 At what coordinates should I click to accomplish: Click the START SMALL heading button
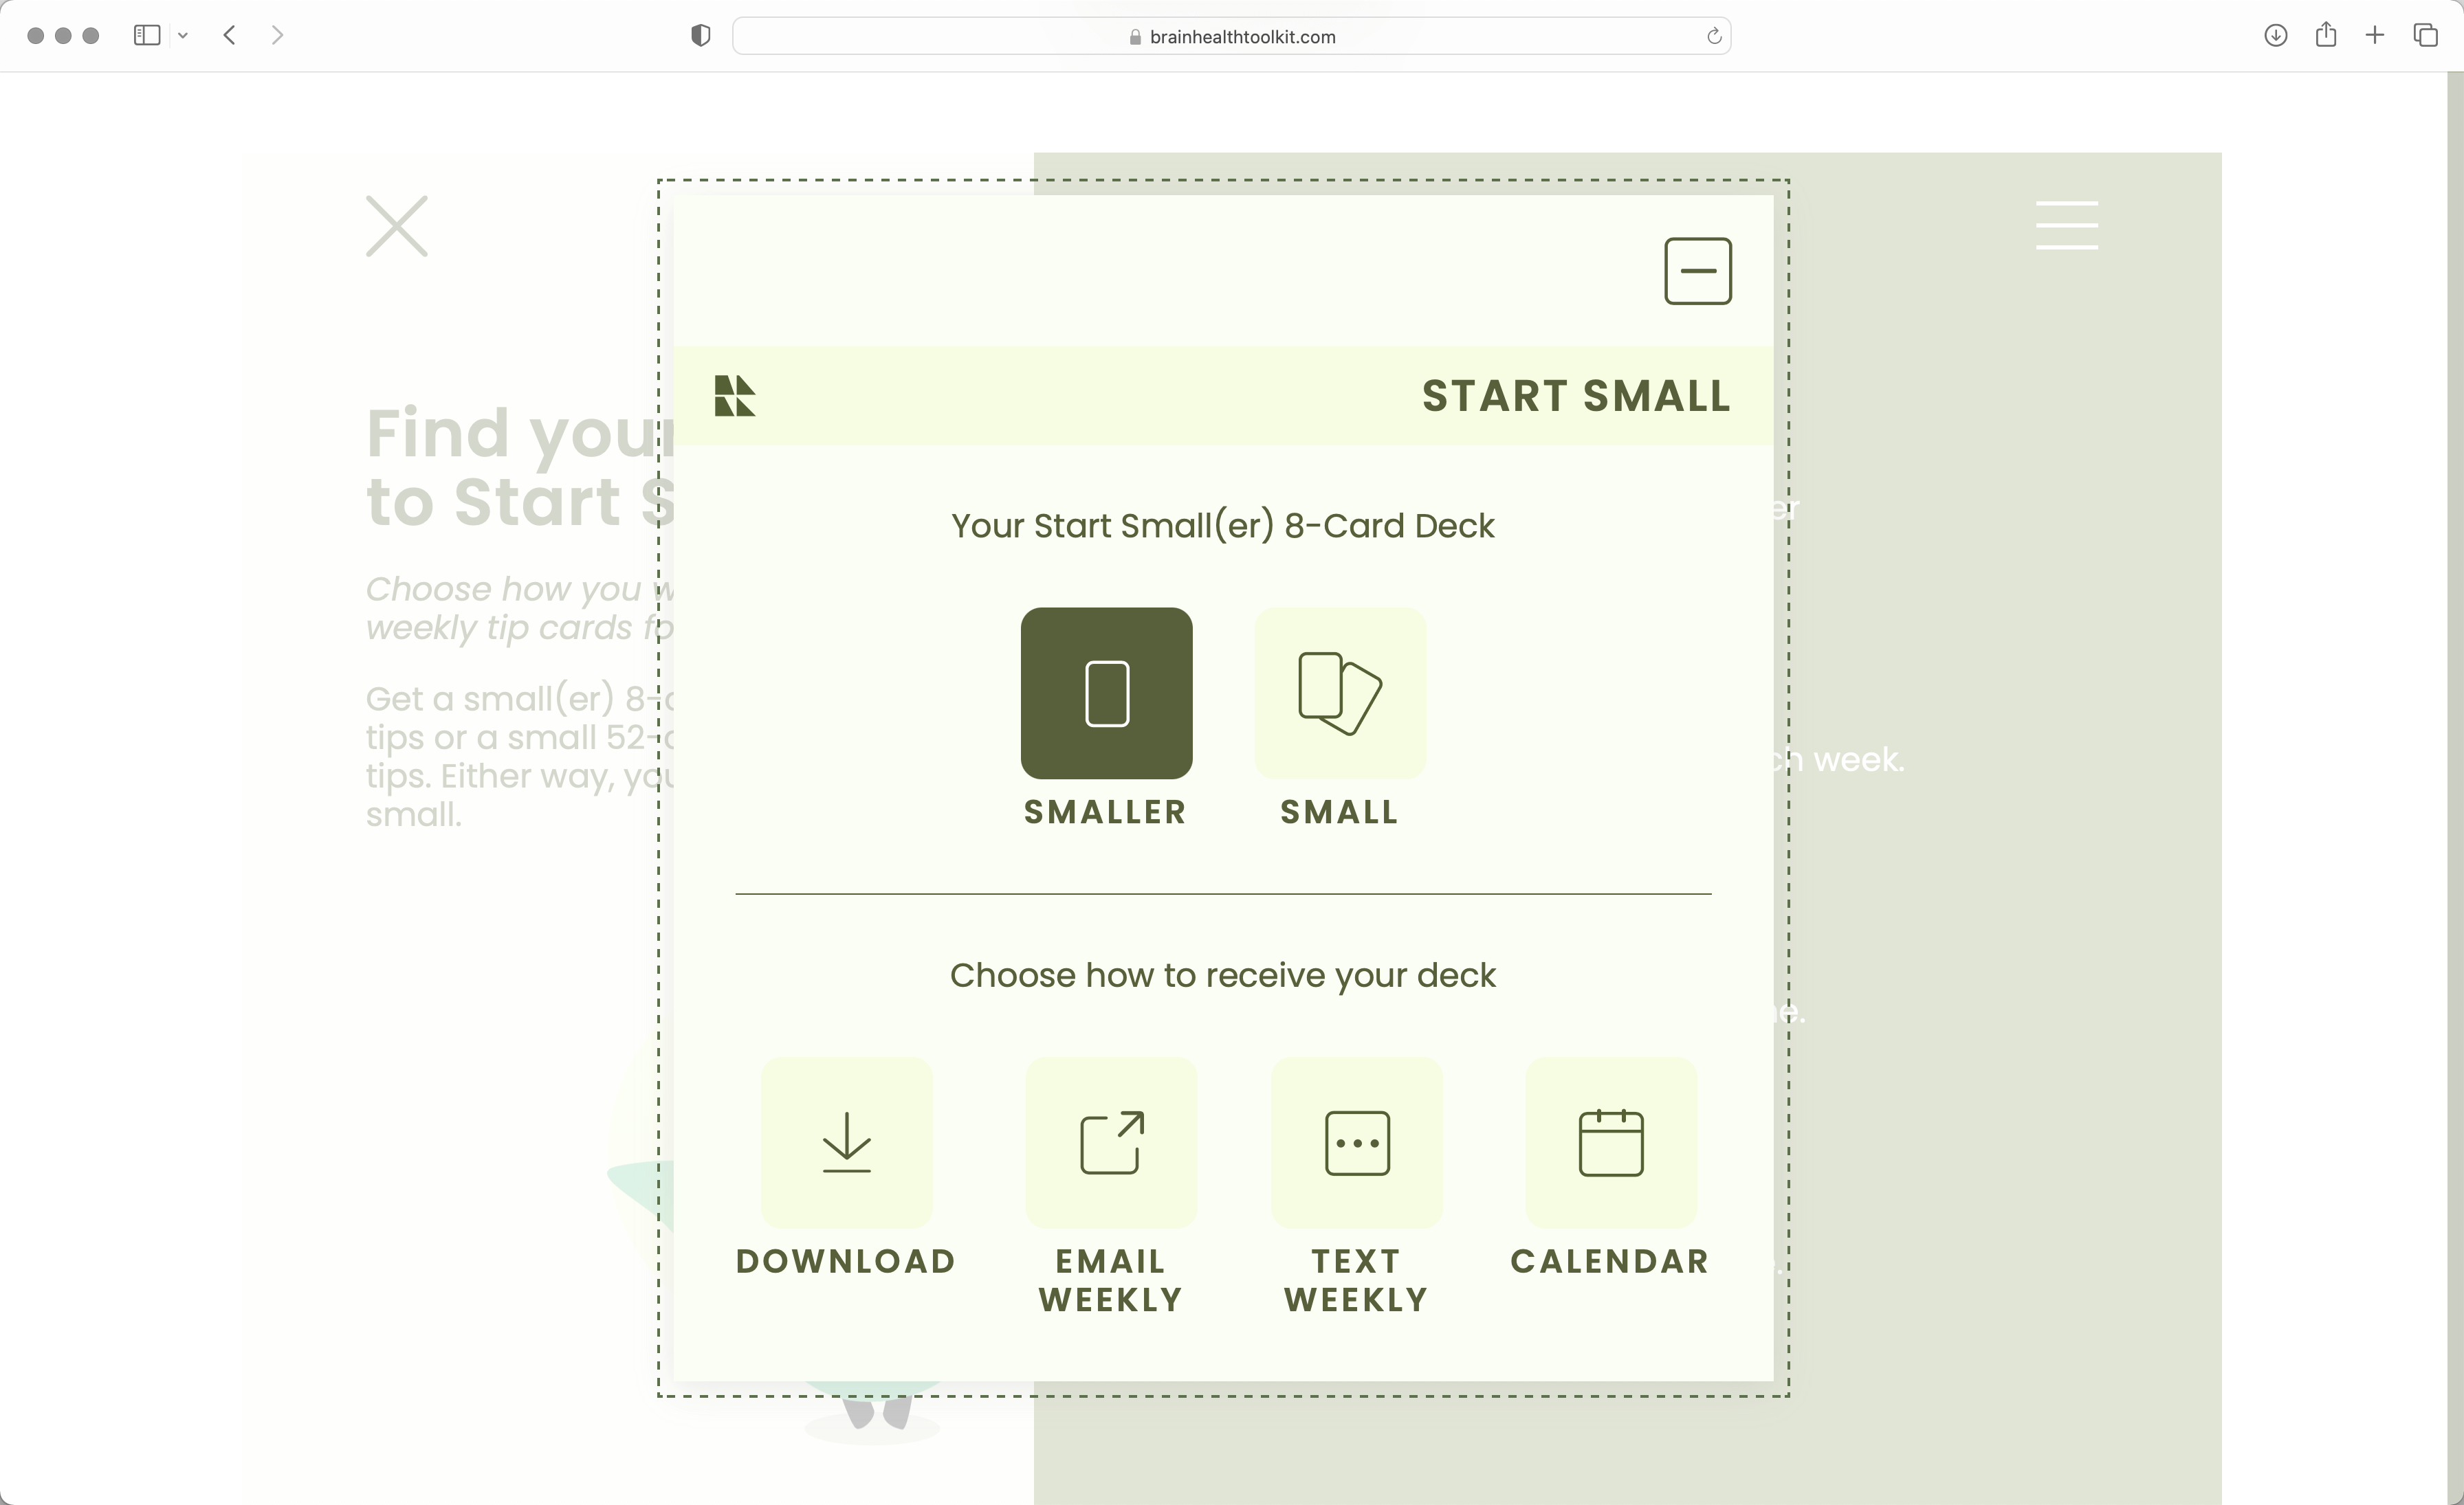pyautogui.click(x=1575, y=394)
